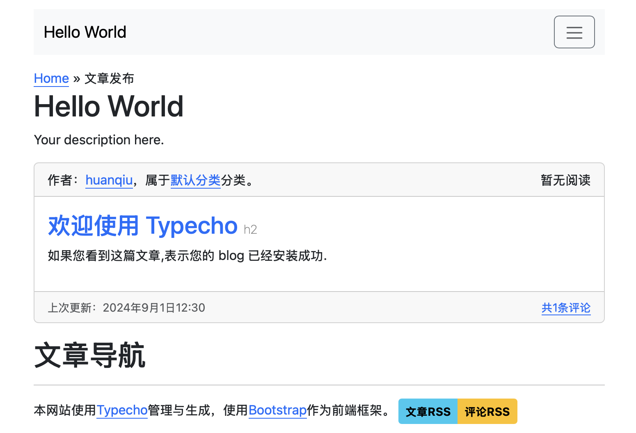
Task: Open the 欢迎使用 Typecho post title
Action: click(143, 226)
